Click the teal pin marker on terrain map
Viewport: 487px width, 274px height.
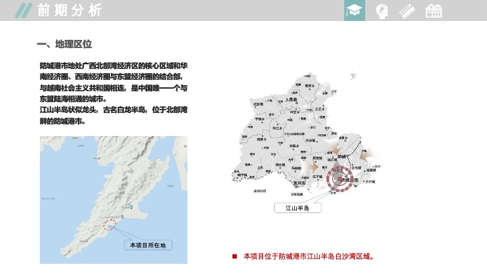pyautogui.click(x=132, y=207)
